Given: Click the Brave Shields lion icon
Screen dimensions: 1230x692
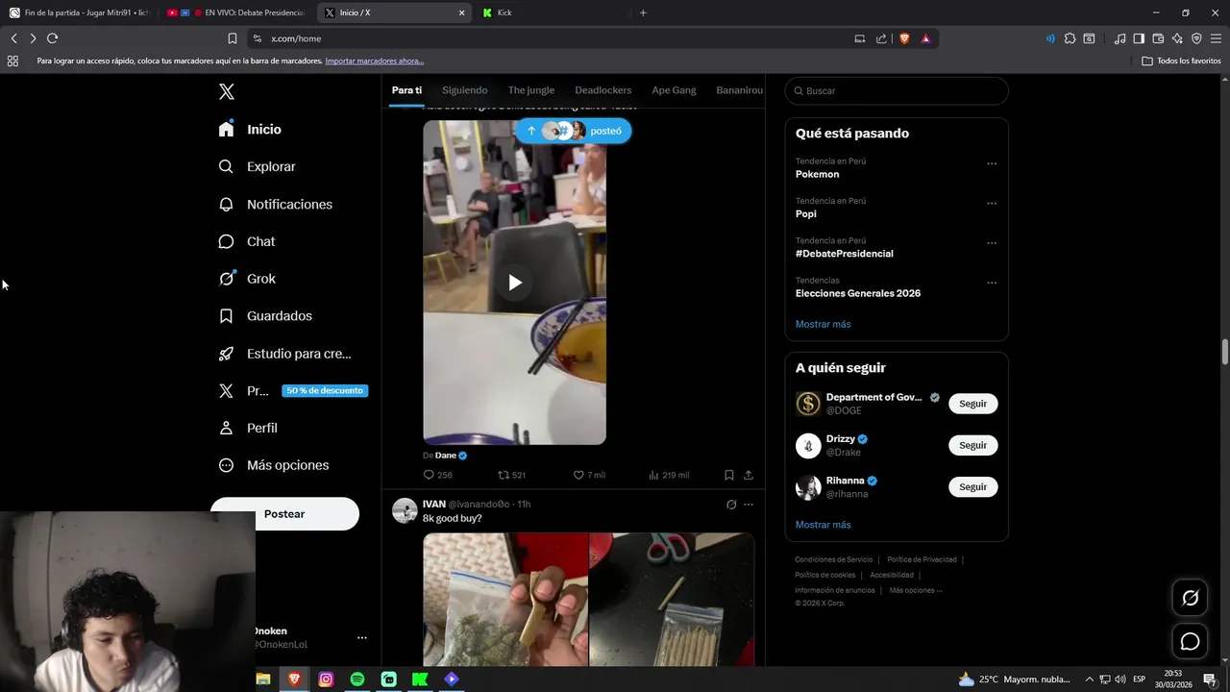Looking at the screenshot, I should click(904, 38).
